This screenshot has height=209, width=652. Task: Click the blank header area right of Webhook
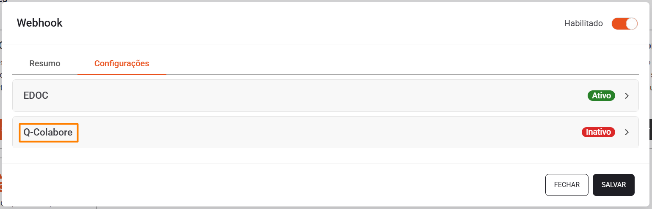296,23
